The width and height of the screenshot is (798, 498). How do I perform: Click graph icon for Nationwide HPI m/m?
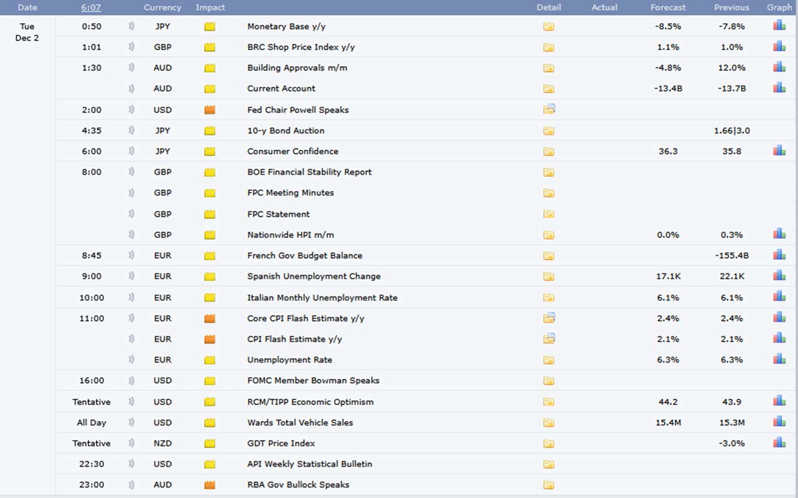pyautogui.click(x=779, y=235)
